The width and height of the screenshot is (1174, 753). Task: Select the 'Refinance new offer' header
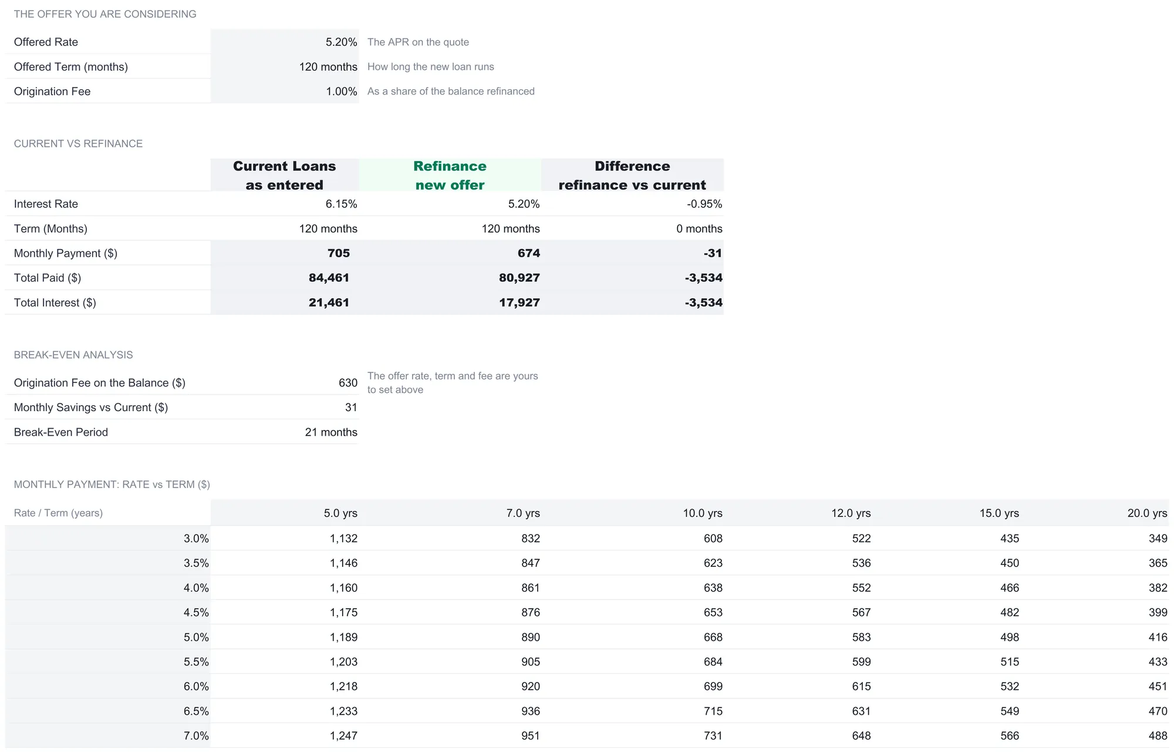450,175
